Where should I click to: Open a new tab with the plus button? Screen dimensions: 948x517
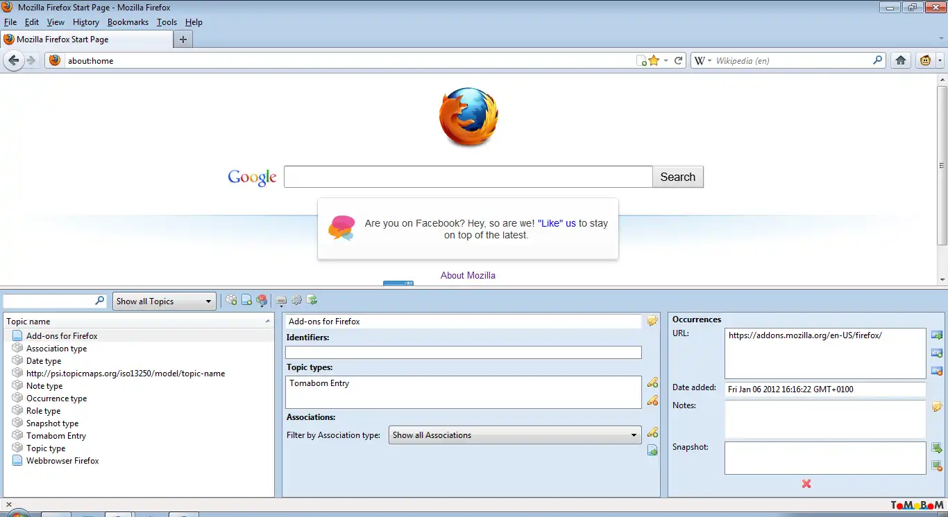tap(183, 40)
